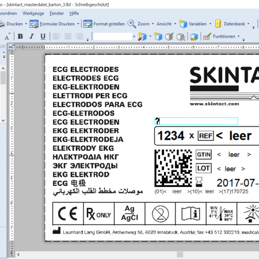Select the CE mark symbol
Image resolution: width=259 pixels, height=259 pixels.
tap(68, 214)
